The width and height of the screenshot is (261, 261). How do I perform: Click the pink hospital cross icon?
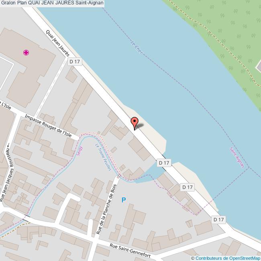click(x=26, y=53)
